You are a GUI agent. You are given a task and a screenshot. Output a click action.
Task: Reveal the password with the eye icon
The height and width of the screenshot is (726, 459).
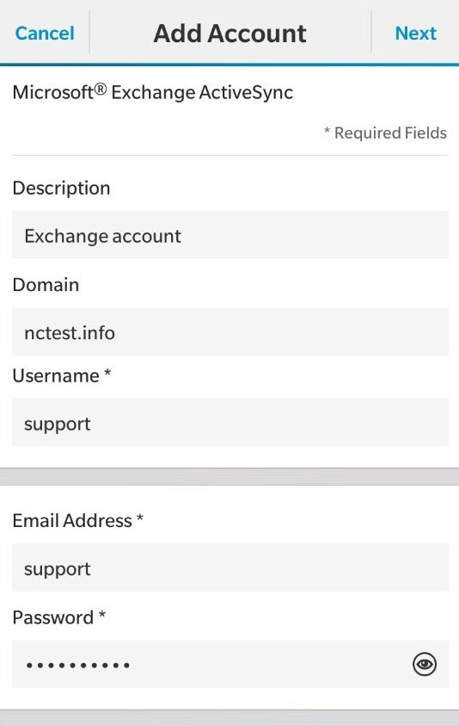click(425, 664)
